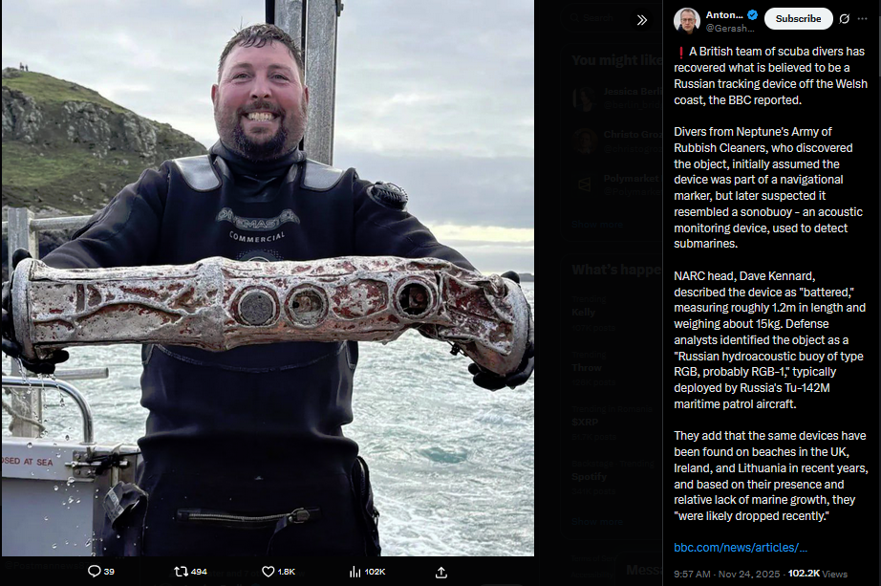Viewport: 881px width, 586px height.
Task: Click the @Gerash handle
Action: pos(730,28)
